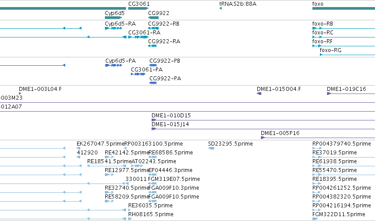Click the Cyp6d5-RA transcript label
The height and width of the screenshot is (221, 375).
pos(120,24)
